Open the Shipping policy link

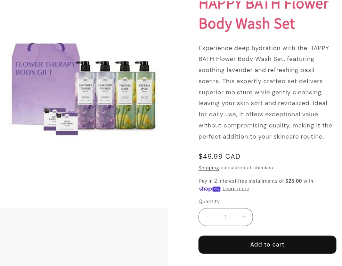209,168
